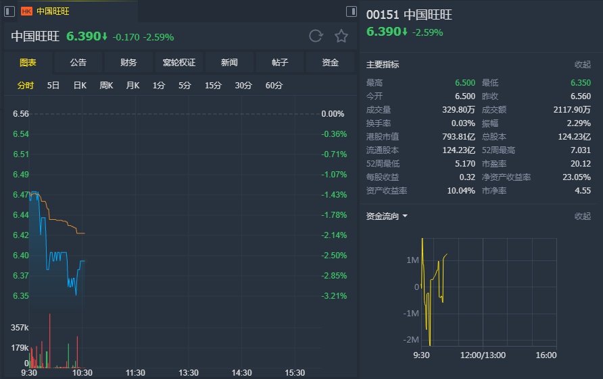Click the 00151 中国旺旺 header in right panel
This screenshot has height=379, width=603.
tap(409, 15)
